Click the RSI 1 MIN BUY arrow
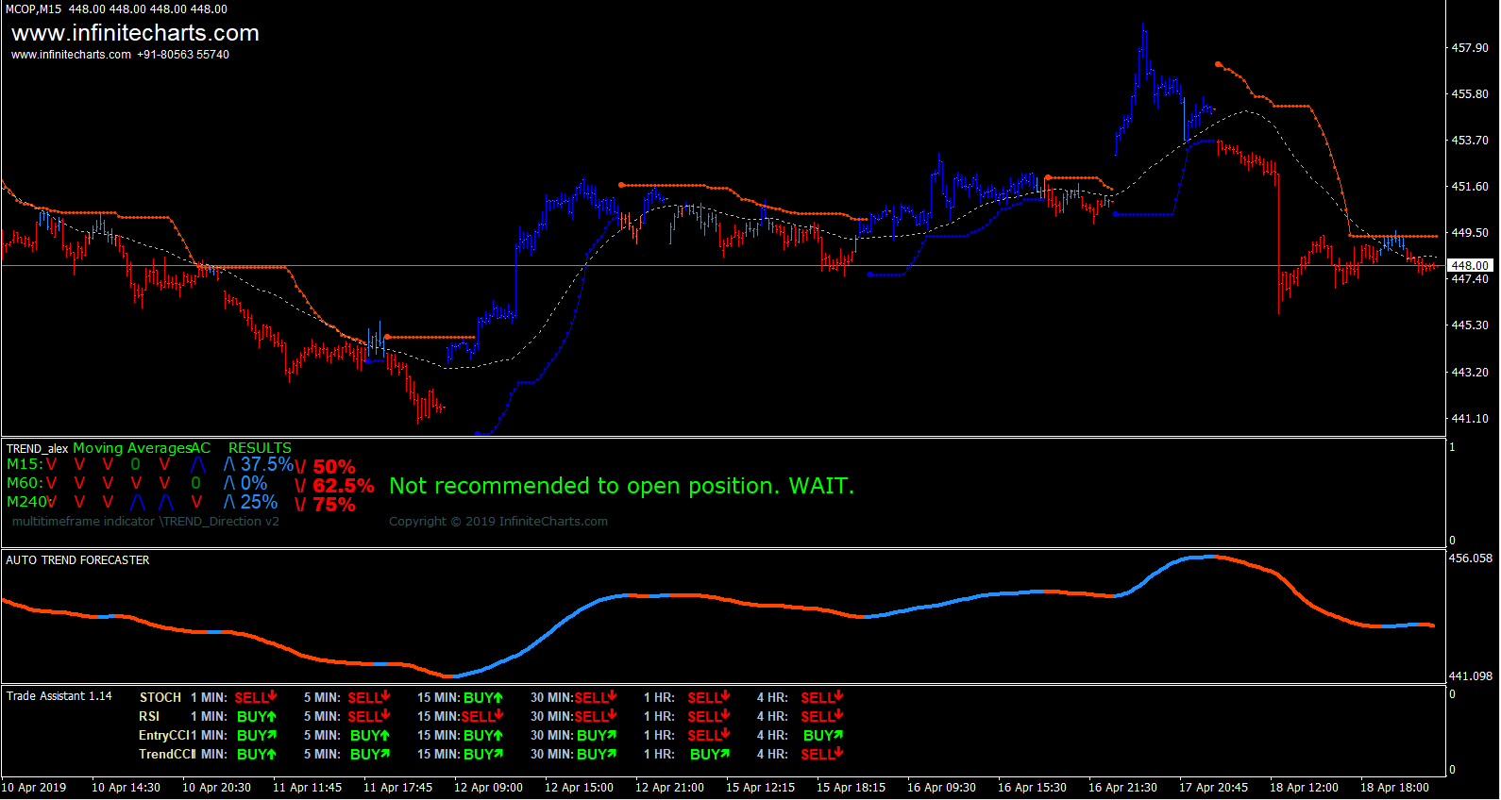The width and height of the screenshot is (1501, 800). [271, 716]
